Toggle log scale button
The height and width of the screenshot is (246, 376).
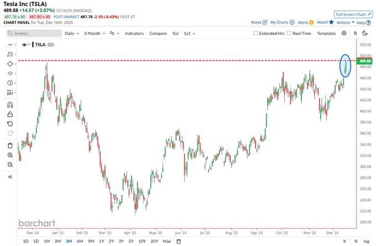366,241
